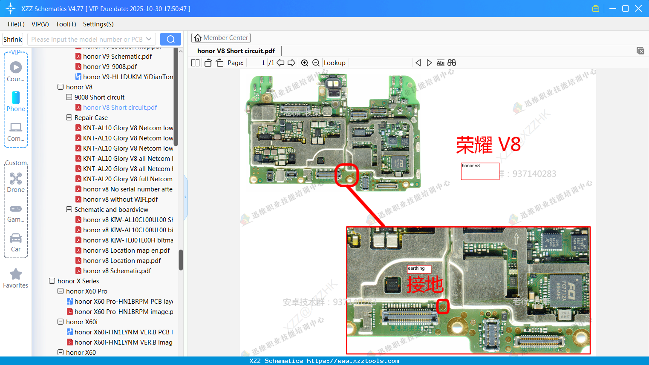The image size is (649, 365).
Task: Open honor V8 Short circuit.pdf in tree
Action: point(116,108)
